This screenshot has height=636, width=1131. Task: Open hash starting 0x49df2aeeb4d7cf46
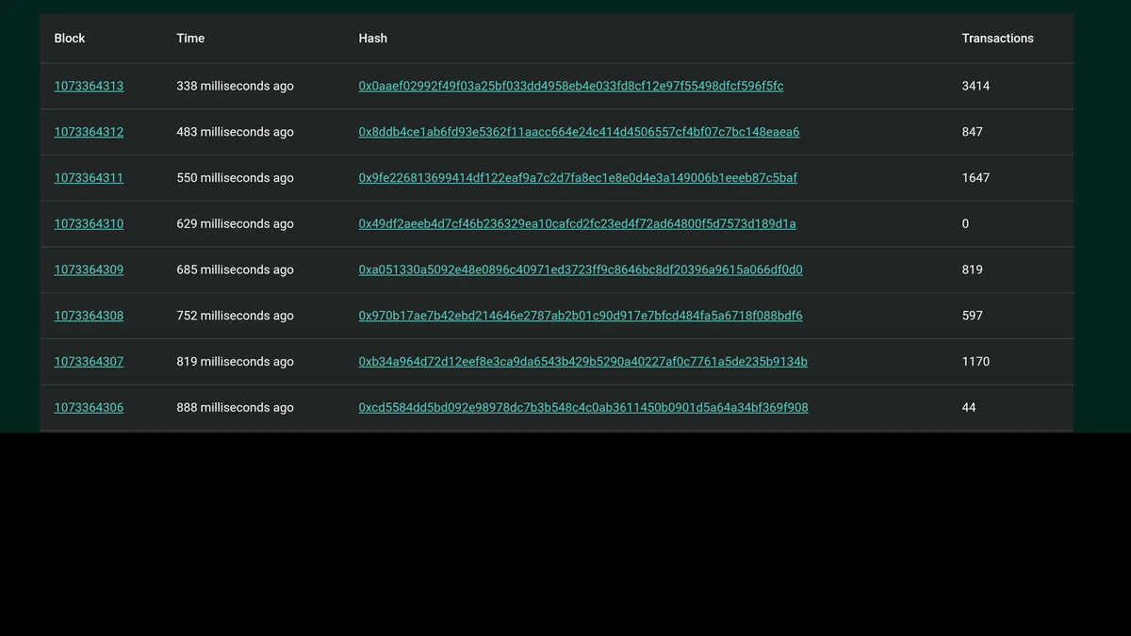(577, 223)
